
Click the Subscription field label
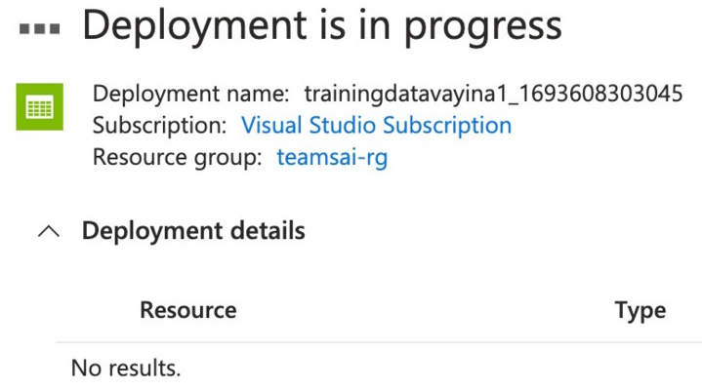(161, 126)
